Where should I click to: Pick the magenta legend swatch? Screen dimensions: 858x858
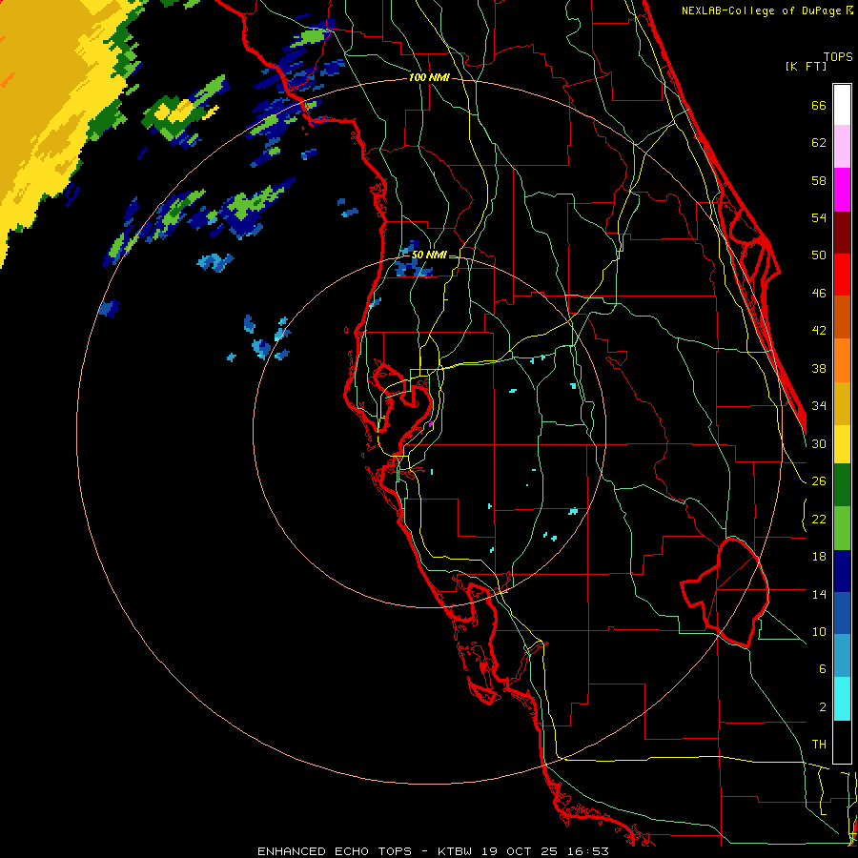point(842,190)
